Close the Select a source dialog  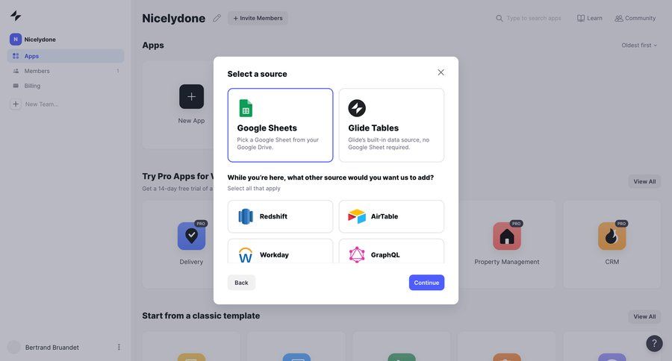pos(441,72)
